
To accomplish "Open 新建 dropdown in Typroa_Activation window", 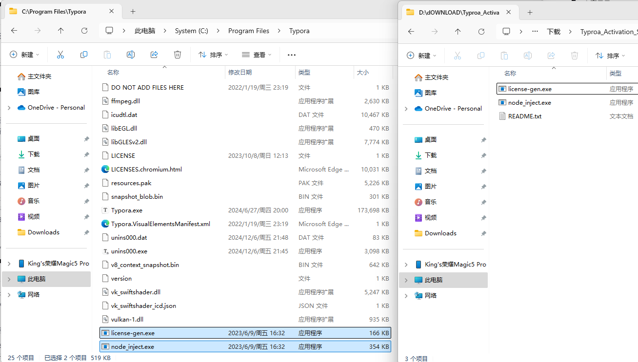I will click(x=421, y=56).
